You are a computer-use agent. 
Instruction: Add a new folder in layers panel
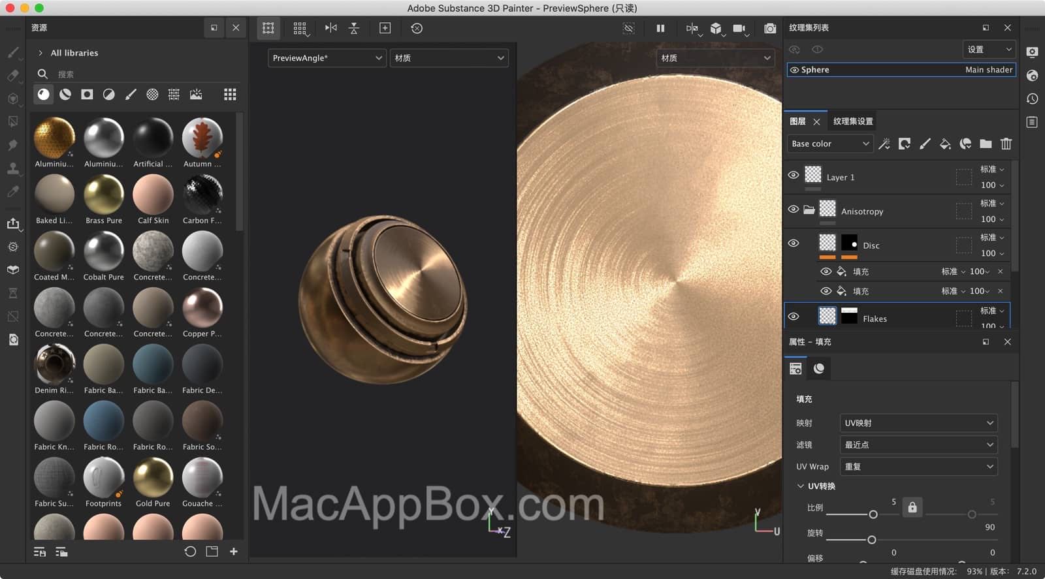click(986, 144)
